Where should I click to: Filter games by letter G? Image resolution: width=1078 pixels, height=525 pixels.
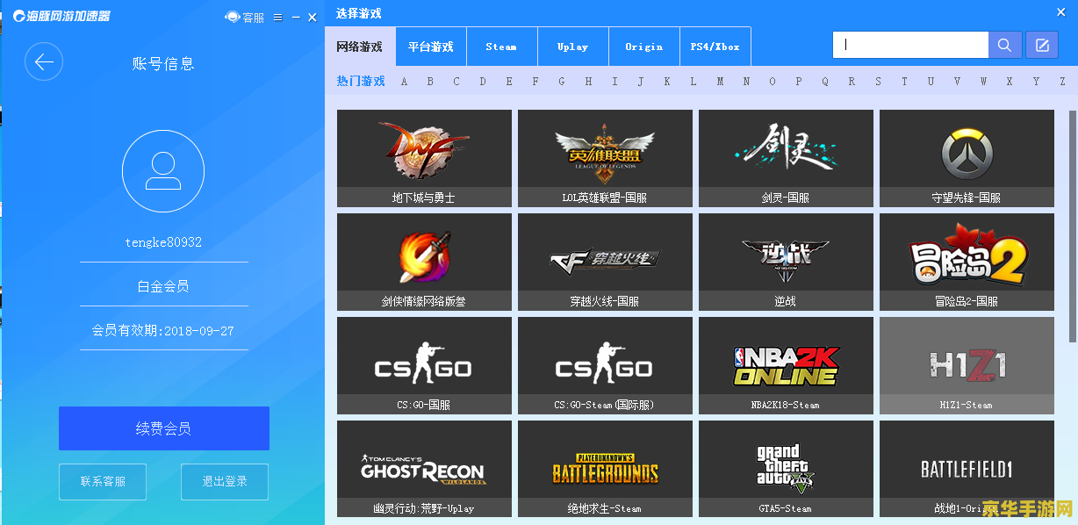tap(562, 82)
